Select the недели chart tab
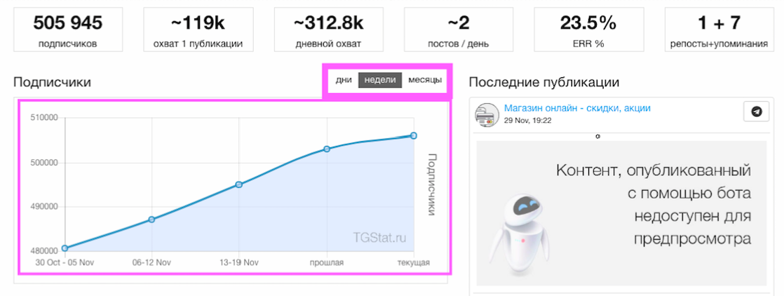This screenshot has height=296, width=784. coord(381,80)
